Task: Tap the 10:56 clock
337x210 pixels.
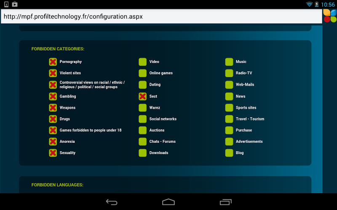Action: click(328, 5)
